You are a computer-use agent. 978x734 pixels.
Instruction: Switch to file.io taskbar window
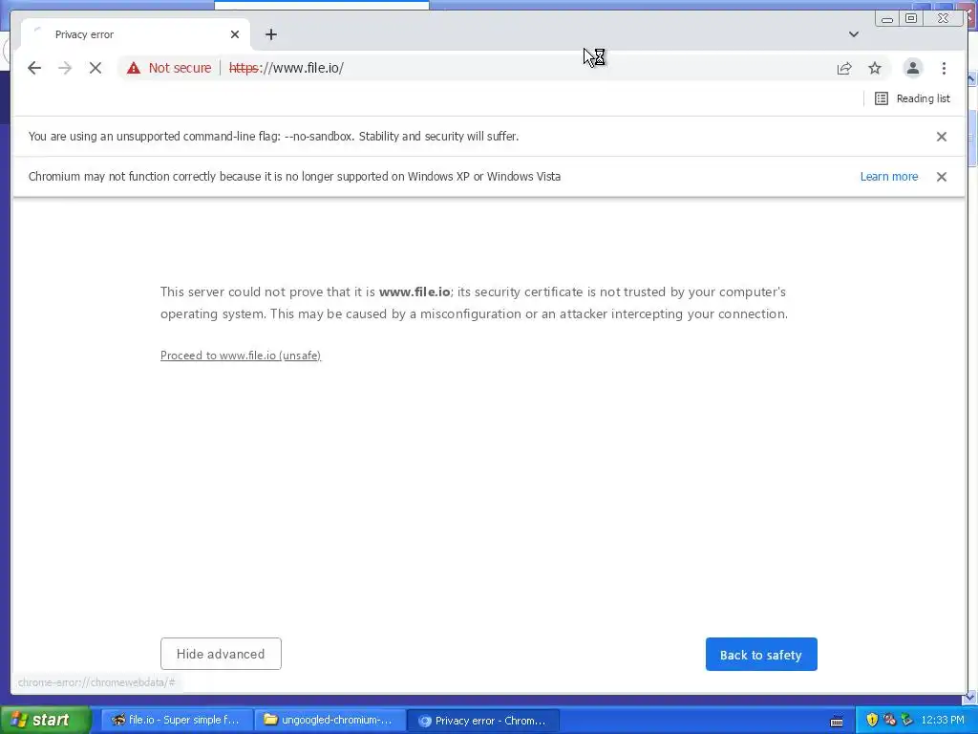[177, 720]
